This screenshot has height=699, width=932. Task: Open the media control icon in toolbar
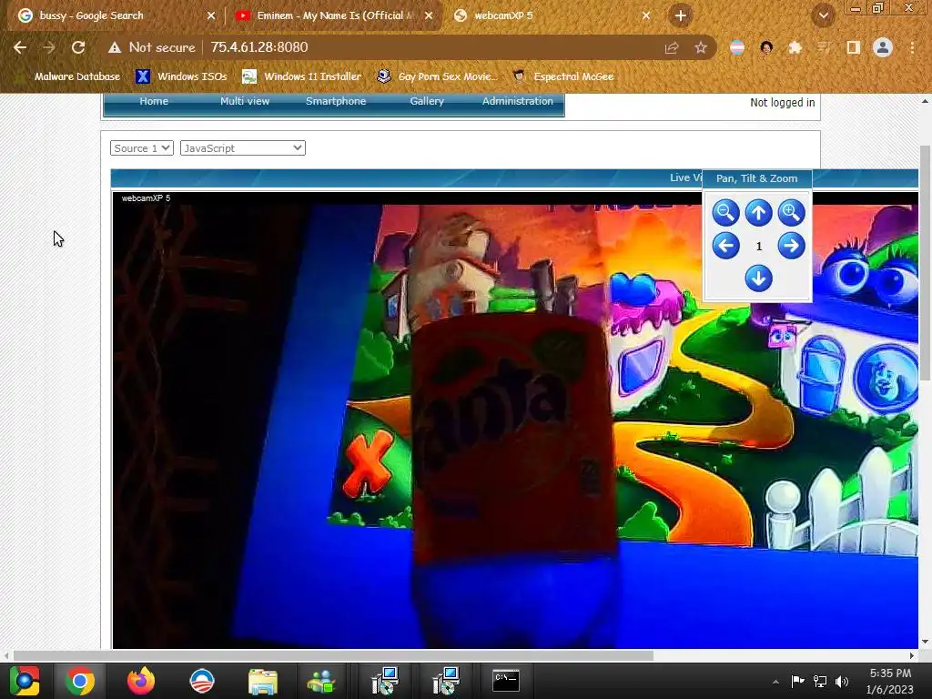tap(824, 47)
